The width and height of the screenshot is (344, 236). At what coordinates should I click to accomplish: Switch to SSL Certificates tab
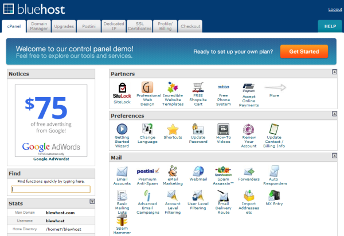coord(139,26)
